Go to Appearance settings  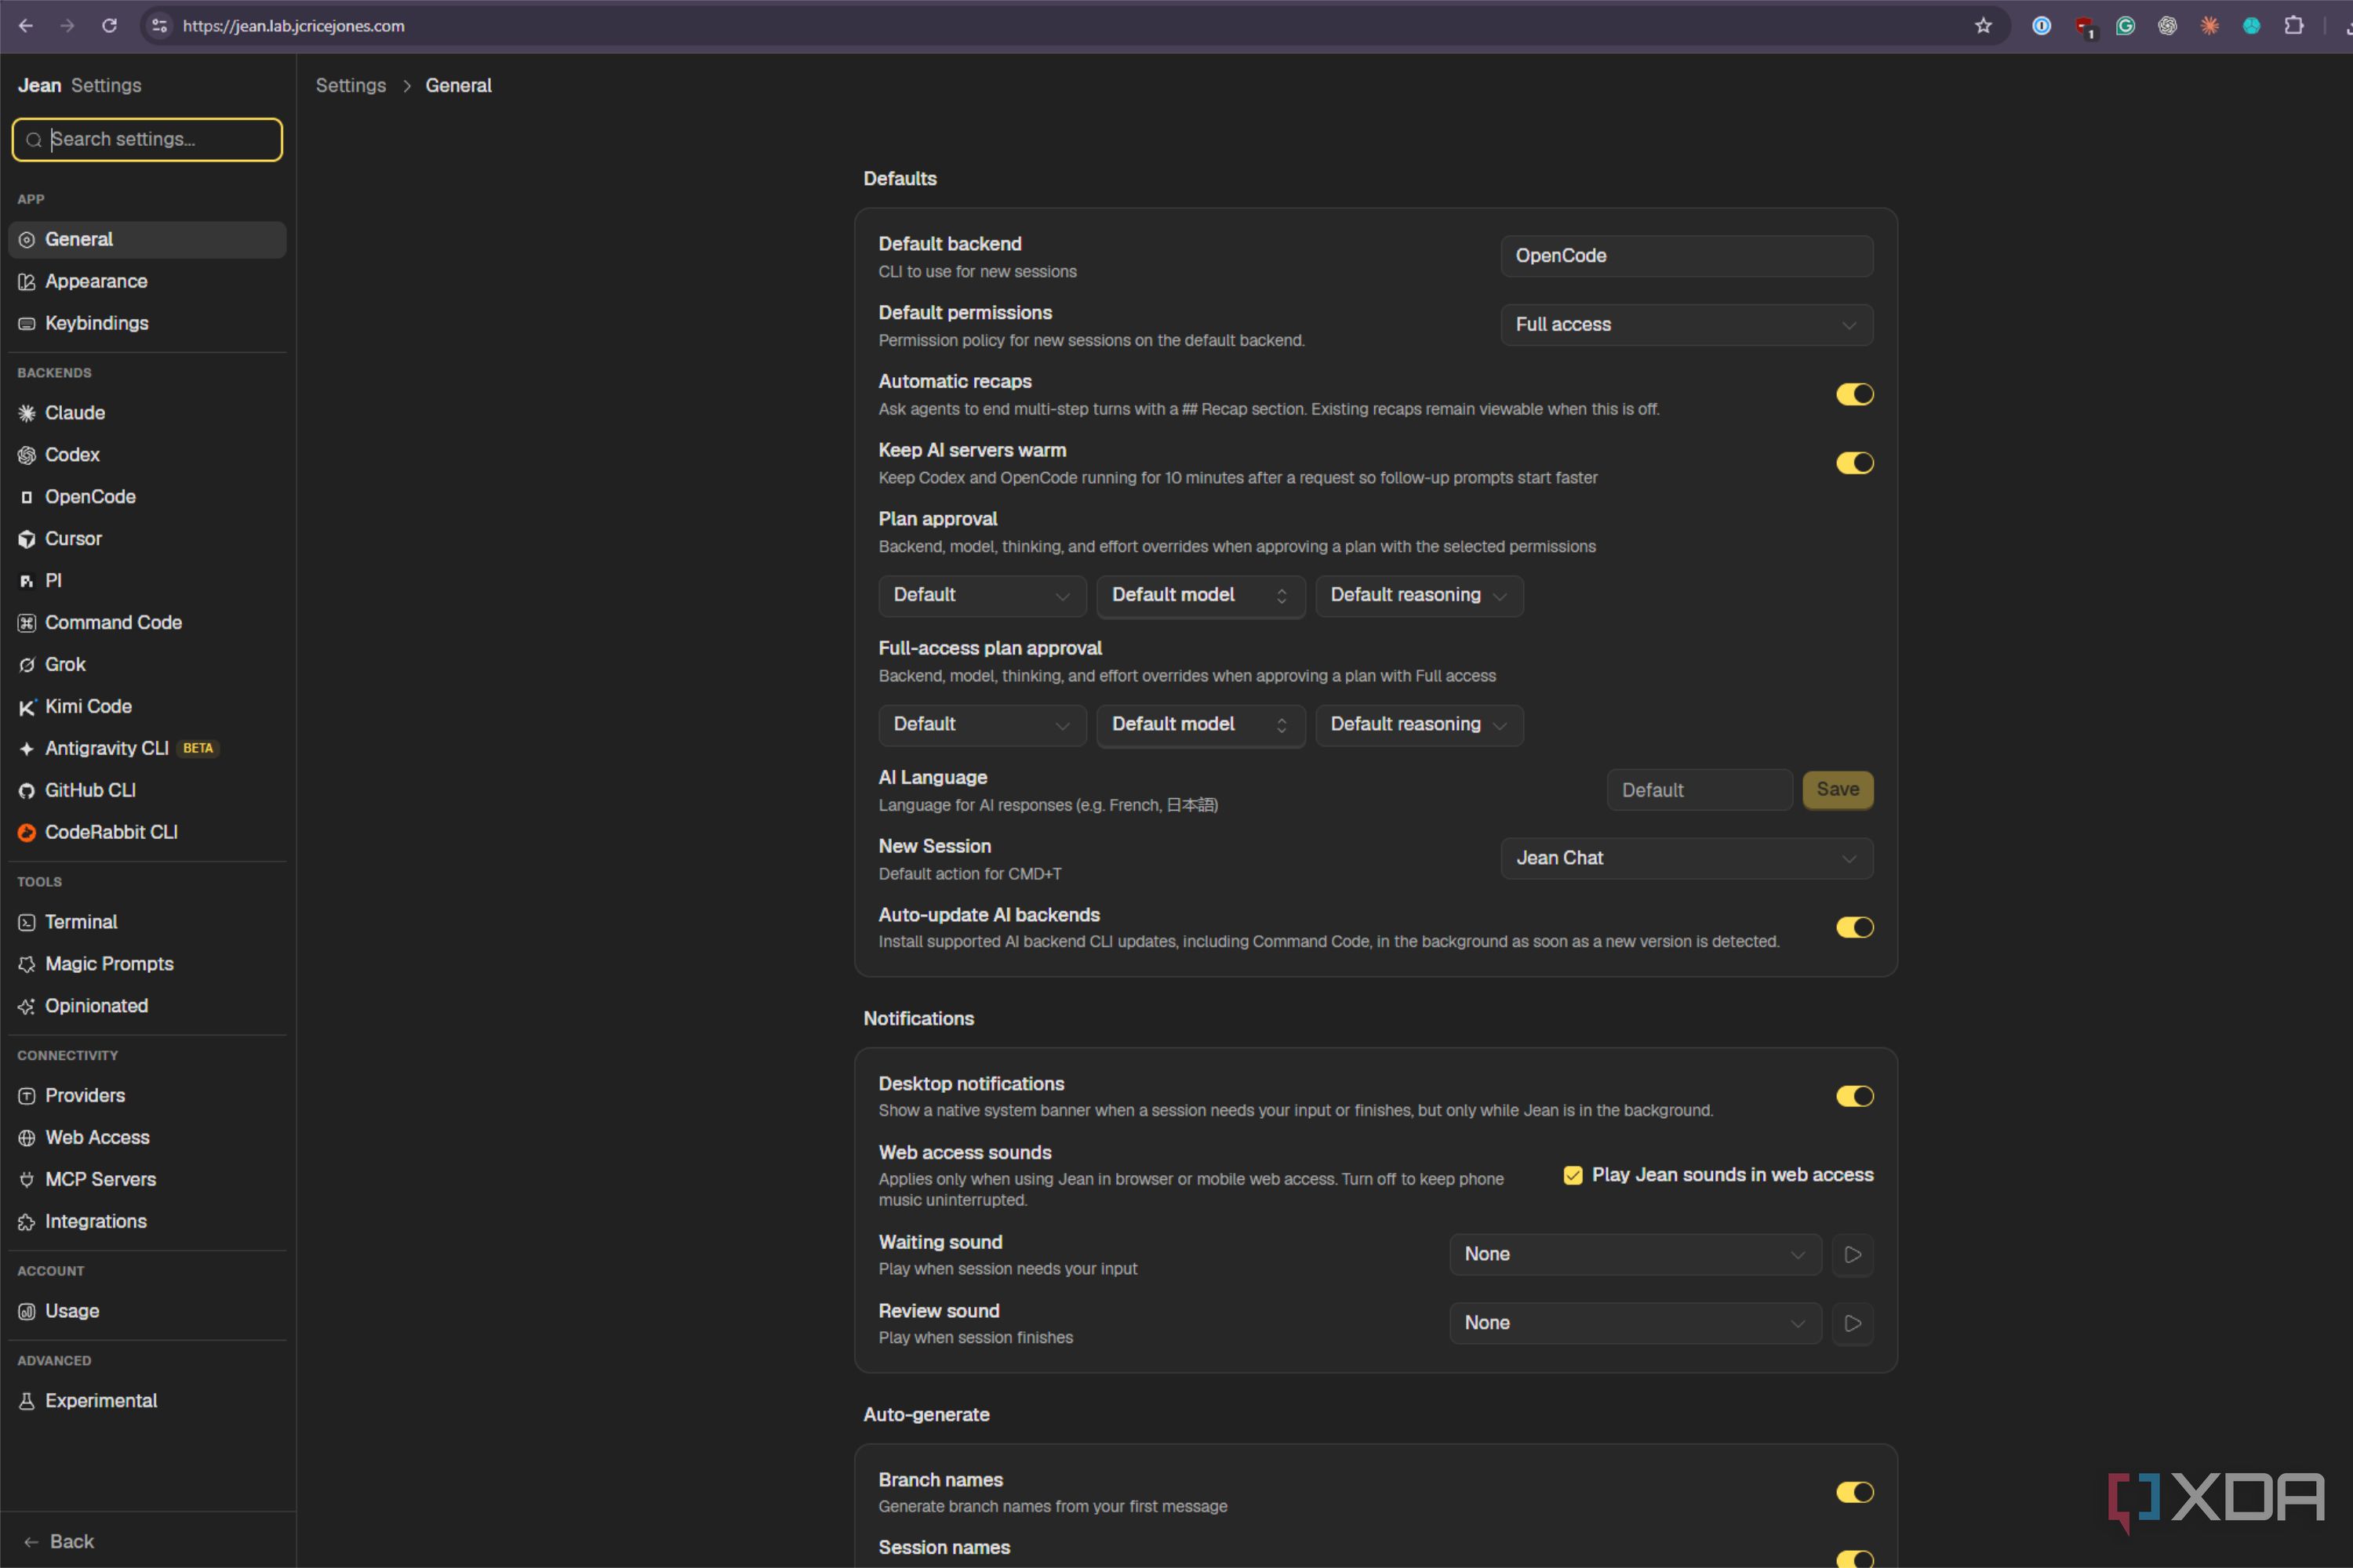(x=147, y=282)
